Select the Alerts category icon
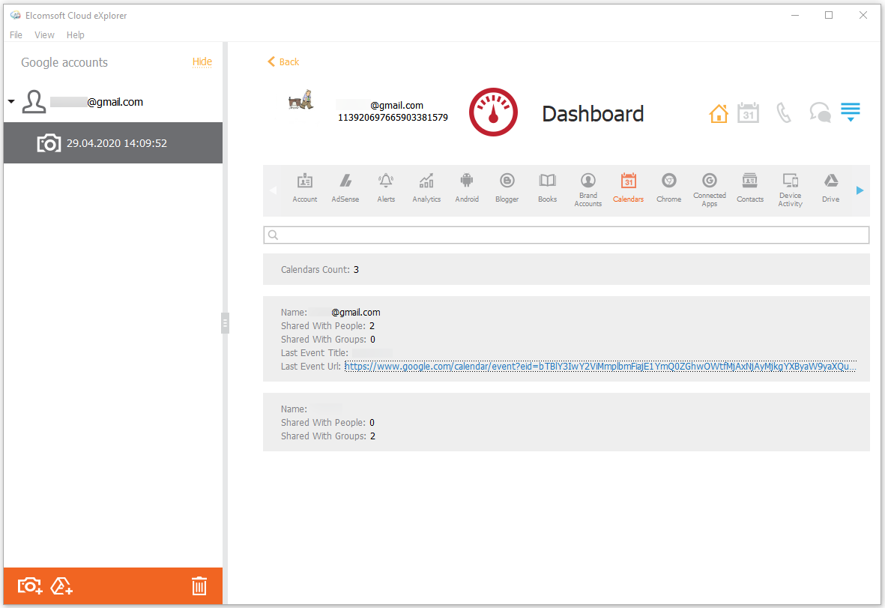885x608 pixels. 386,189
